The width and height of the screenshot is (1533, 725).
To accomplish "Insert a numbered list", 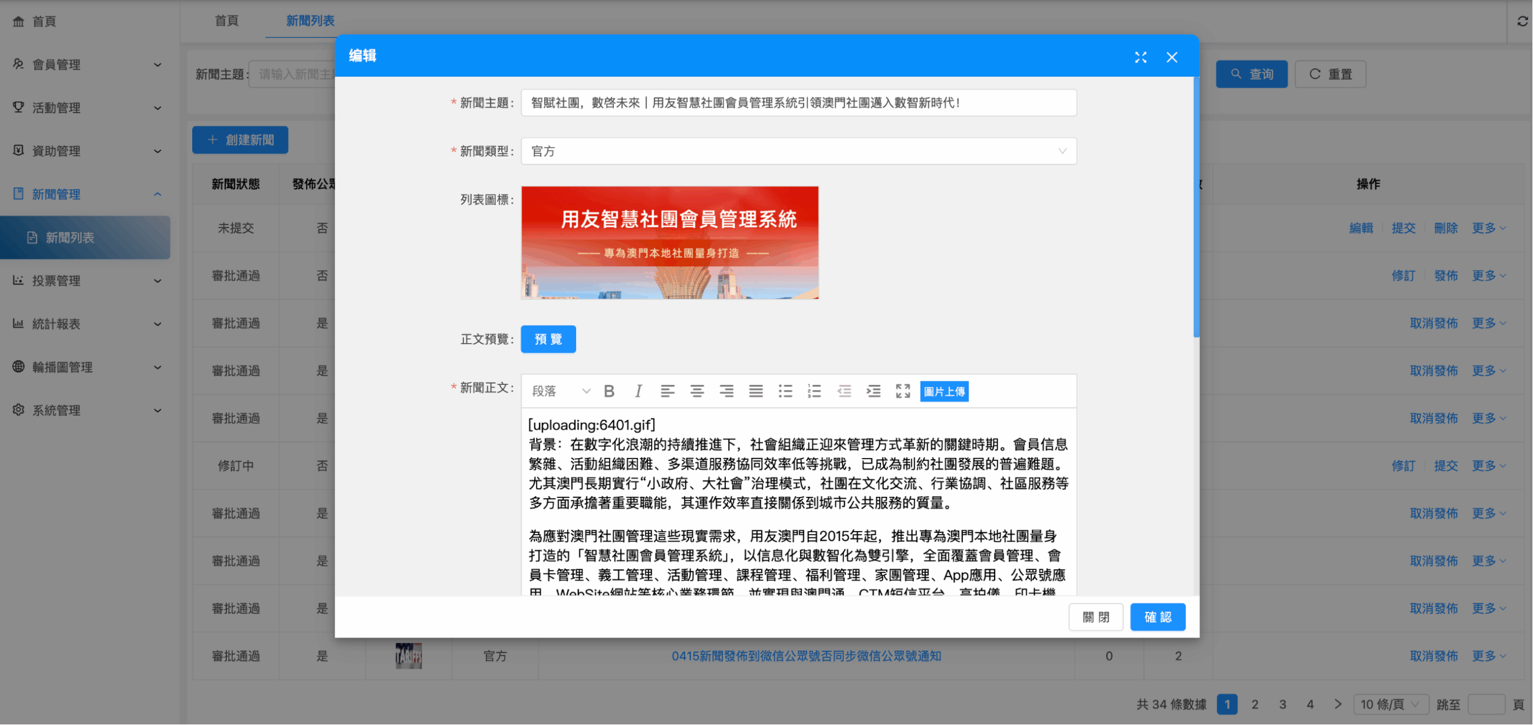I will (x=814, y=392).
